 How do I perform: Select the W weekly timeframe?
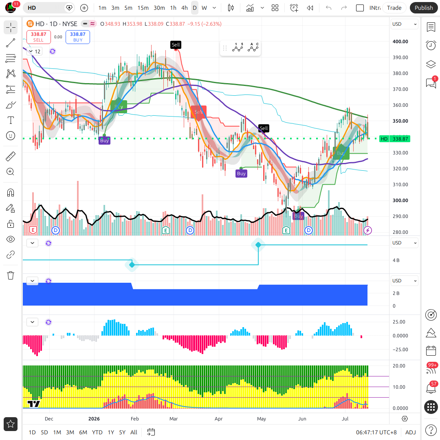204,8
